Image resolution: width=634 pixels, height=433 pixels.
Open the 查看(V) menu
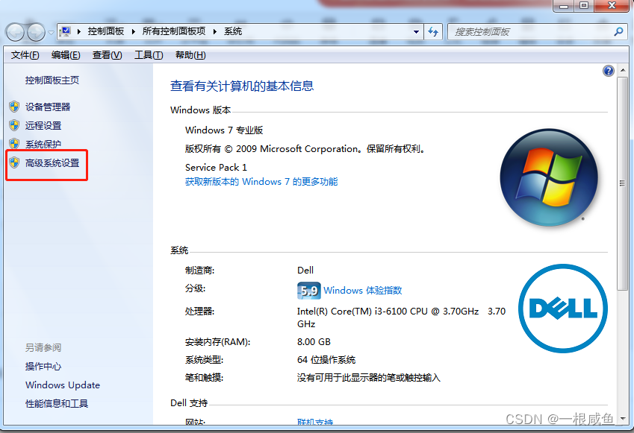pos(107,55)
